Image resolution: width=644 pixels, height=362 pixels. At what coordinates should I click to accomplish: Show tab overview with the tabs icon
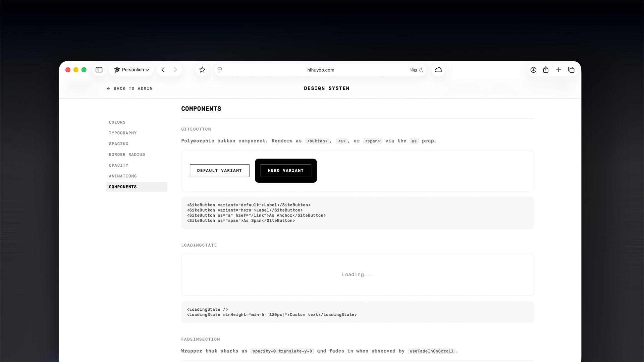tap(572, 70)
